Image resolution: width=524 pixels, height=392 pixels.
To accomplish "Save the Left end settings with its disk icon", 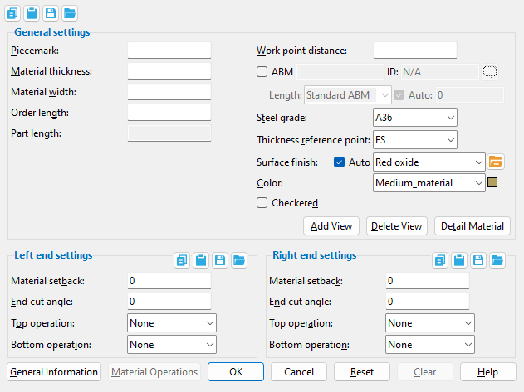I will (x=220, y=260).
